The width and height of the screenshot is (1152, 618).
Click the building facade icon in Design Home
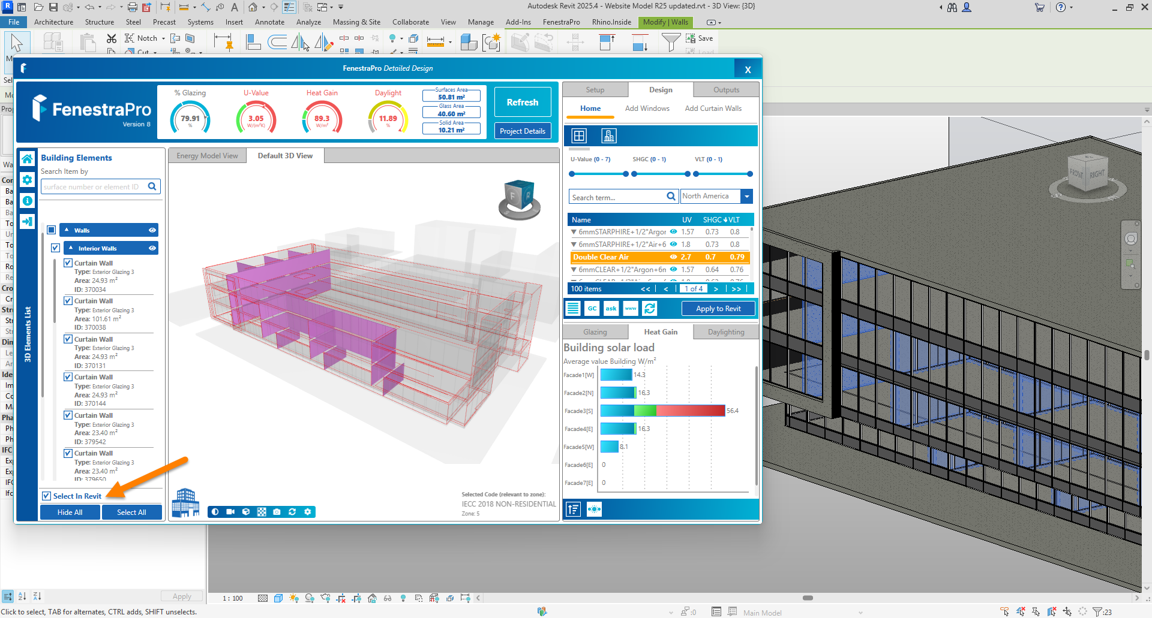tap(609, 136)
